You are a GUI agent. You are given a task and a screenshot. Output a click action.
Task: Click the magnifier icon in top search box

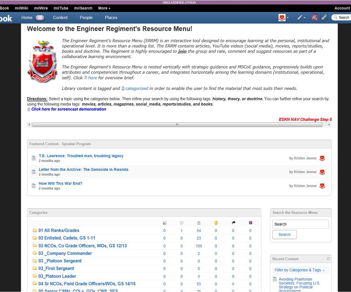[x=335, y=18]
